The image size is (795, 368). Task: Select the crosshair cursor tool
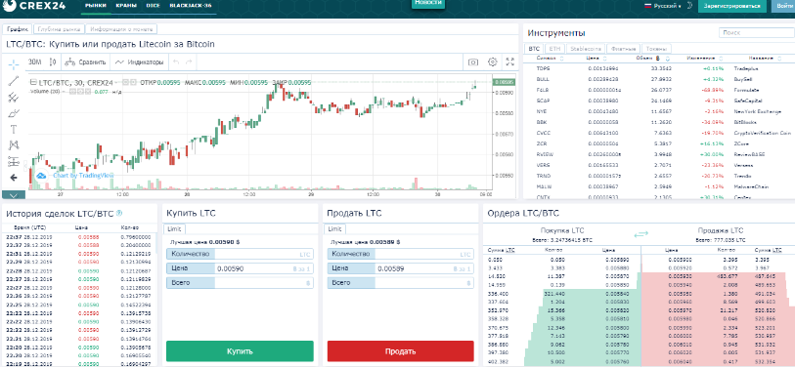pos(14,64)
